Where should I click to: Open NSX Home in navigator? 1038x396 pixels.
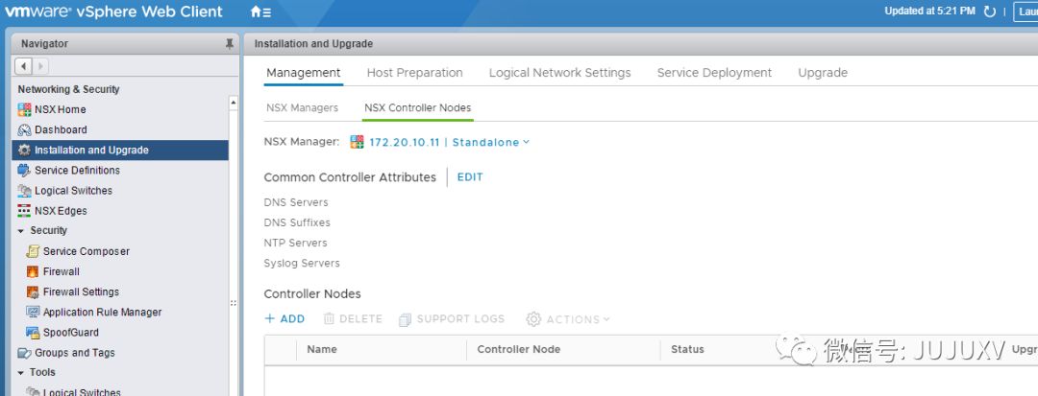(x=60, y=109)
